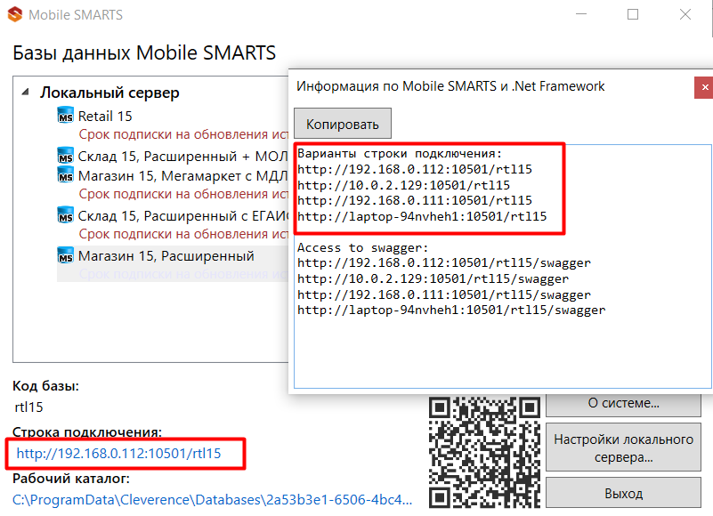Screen dimensions: 713x516
Task: Click the Рабочий каталог: label
Action: click(x=71, y=479)
